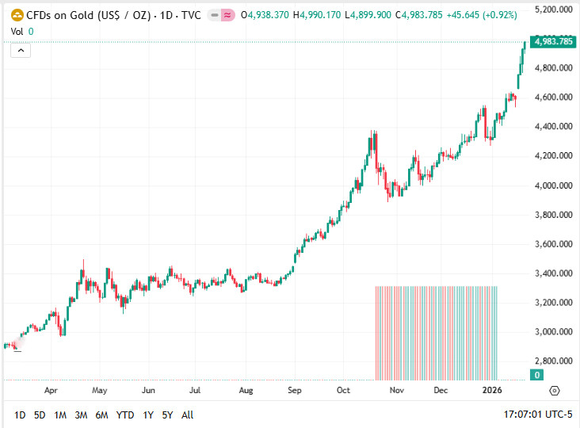
Task: Click the current price tag 4,983.785
Action: click(x=553, y=41)
